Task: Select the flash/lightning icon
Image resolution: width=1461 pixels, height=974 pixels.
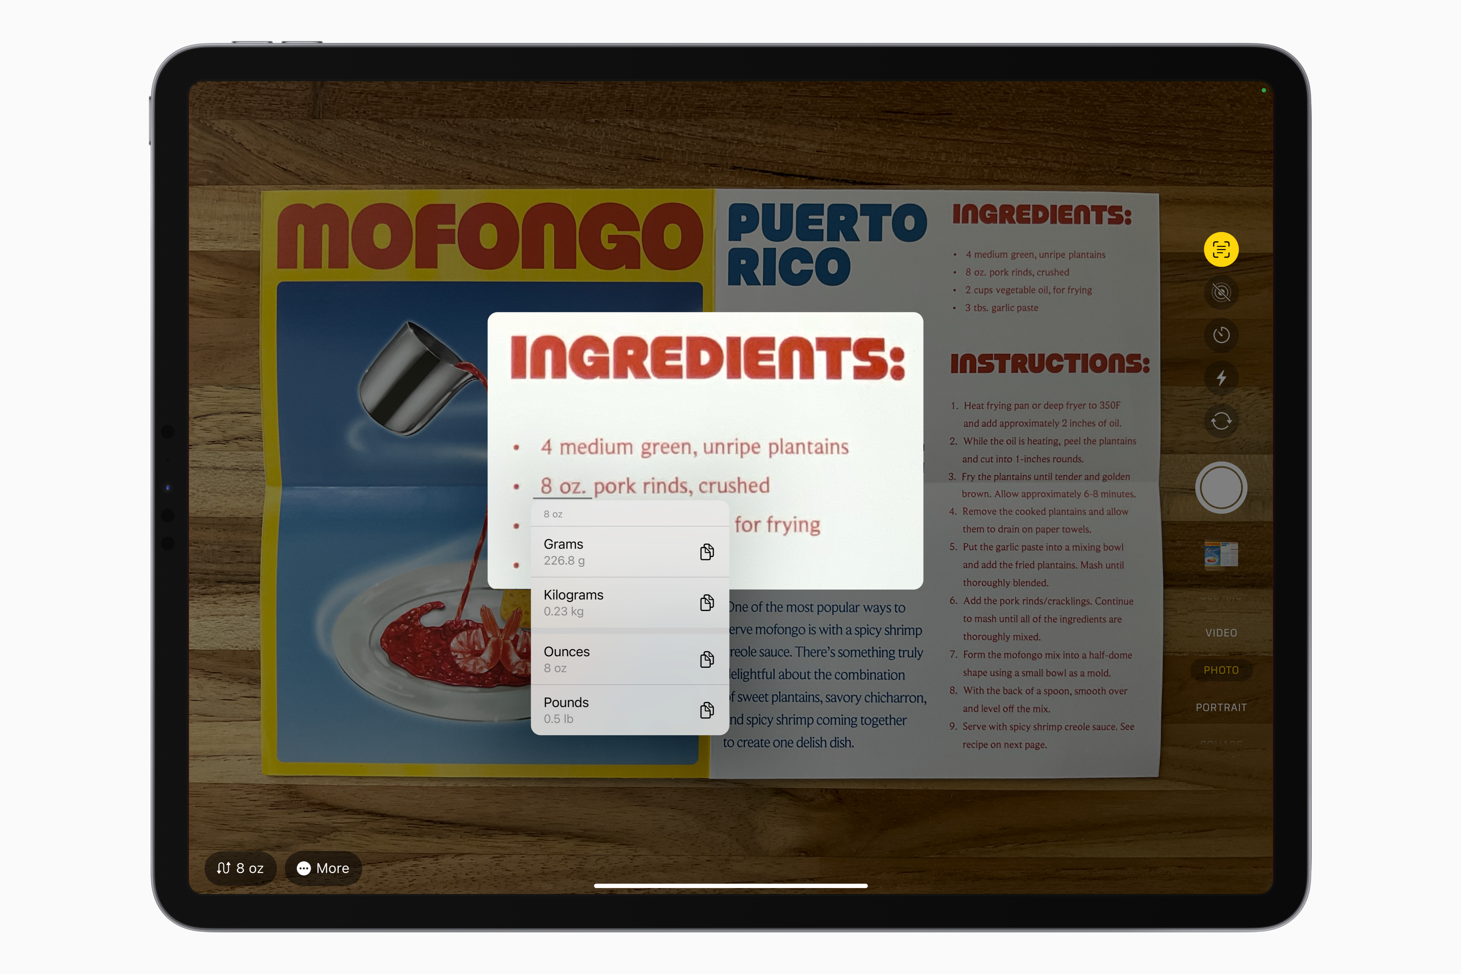Action: coord(1220,378)
